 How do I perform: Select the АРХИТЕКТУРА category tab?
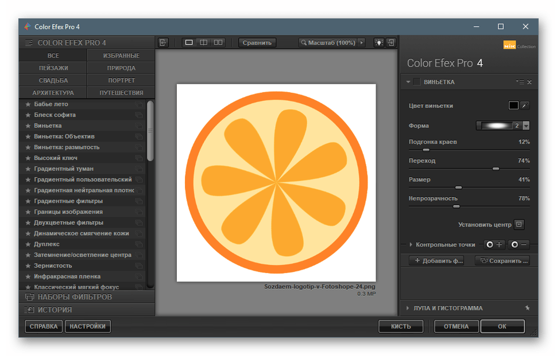point(53,92)
